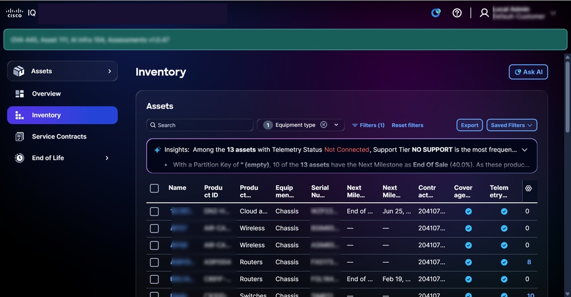Click the Jun 25 milestone date cell
This screenshot has height=297, width=571.
(x=396, y=211)
